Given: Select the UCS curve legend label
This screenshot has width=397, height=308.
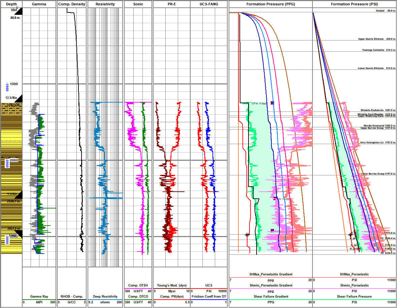Looking at the screenshot, I should 209,285.
